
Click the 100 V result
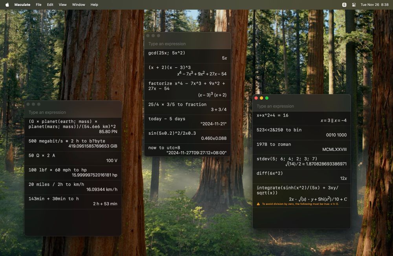(x=112, y=161)
